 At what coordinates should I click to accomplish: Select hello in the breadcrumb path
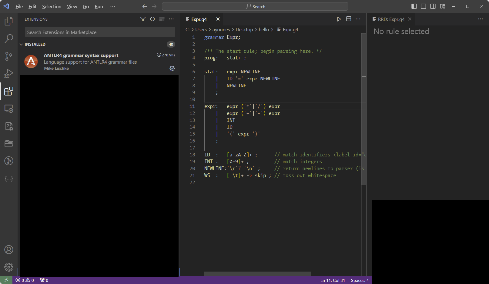click(264, 29)
